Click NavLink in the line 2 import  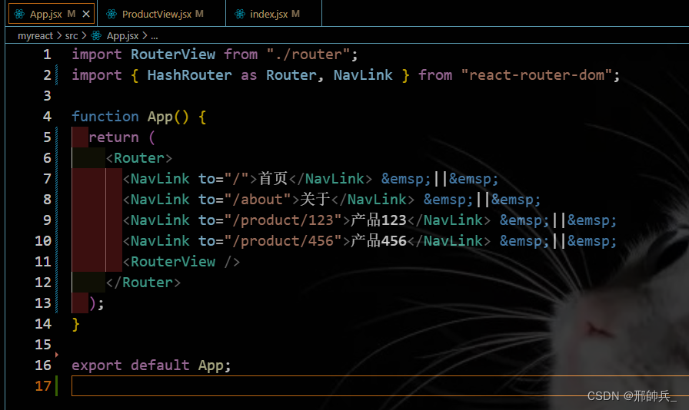363,75
